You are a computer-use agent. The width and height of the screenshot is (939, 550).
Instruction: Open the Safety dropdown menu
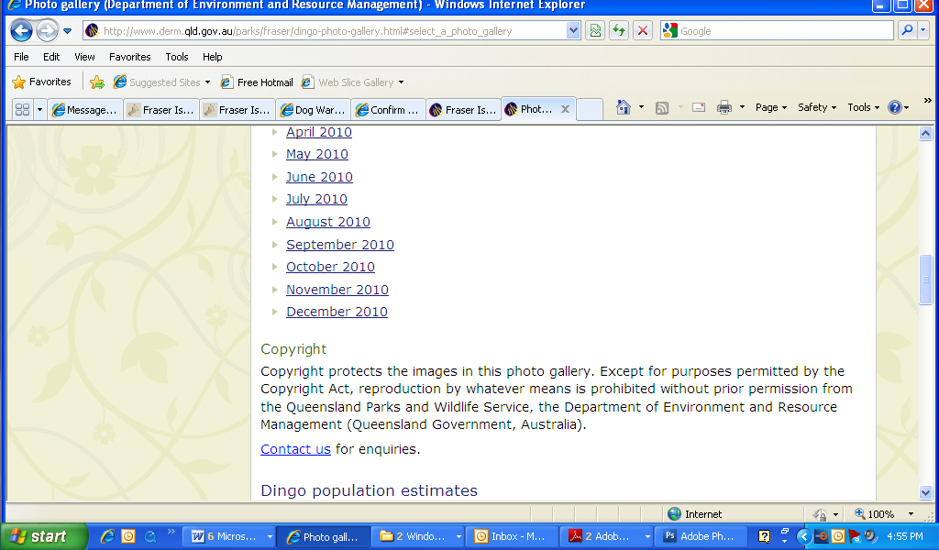pos(817,107)
